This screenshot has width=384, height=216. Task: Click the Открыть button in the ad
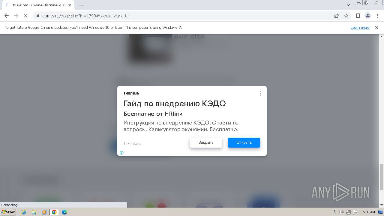[x=244, y=142]
